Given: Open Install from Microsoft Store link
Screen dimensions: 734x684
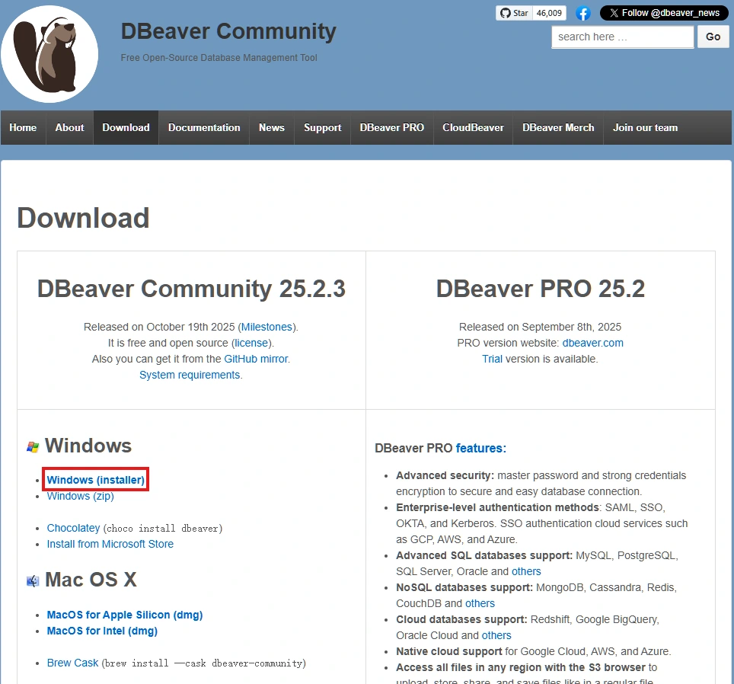Looking at the screenshot, I should 110,544.
